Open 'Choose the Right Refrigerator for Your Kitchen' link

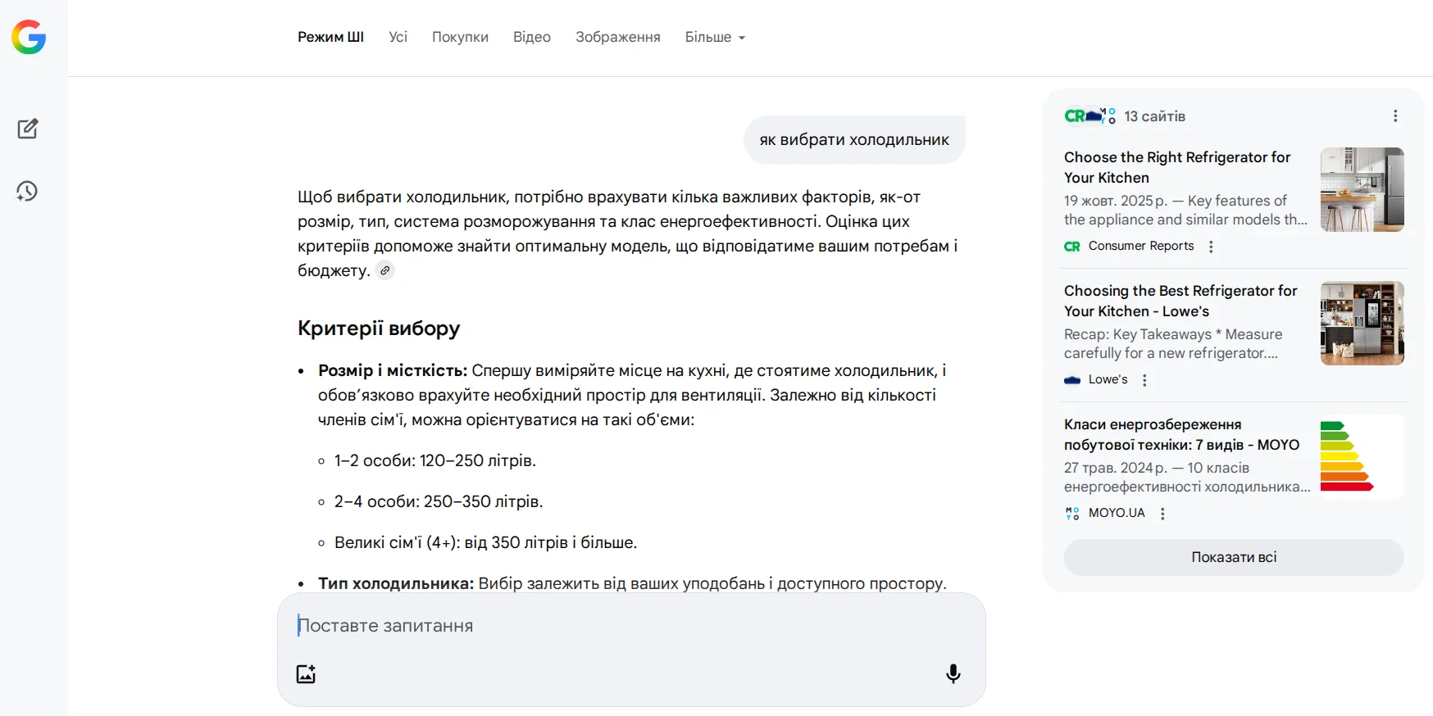coord(1177,167)
